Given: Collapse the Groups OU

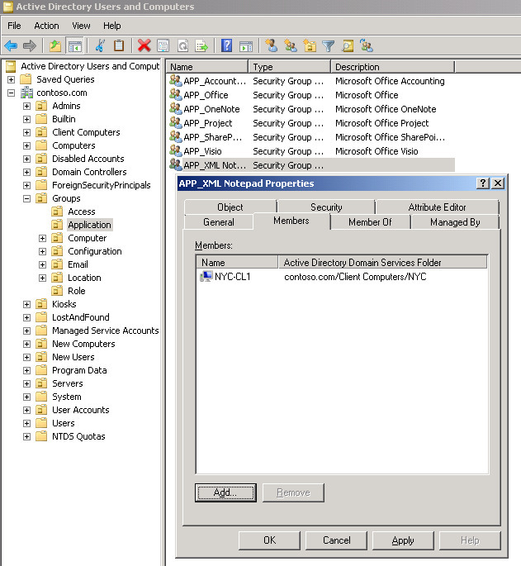Looking at the screenshot, I should 26,198.
